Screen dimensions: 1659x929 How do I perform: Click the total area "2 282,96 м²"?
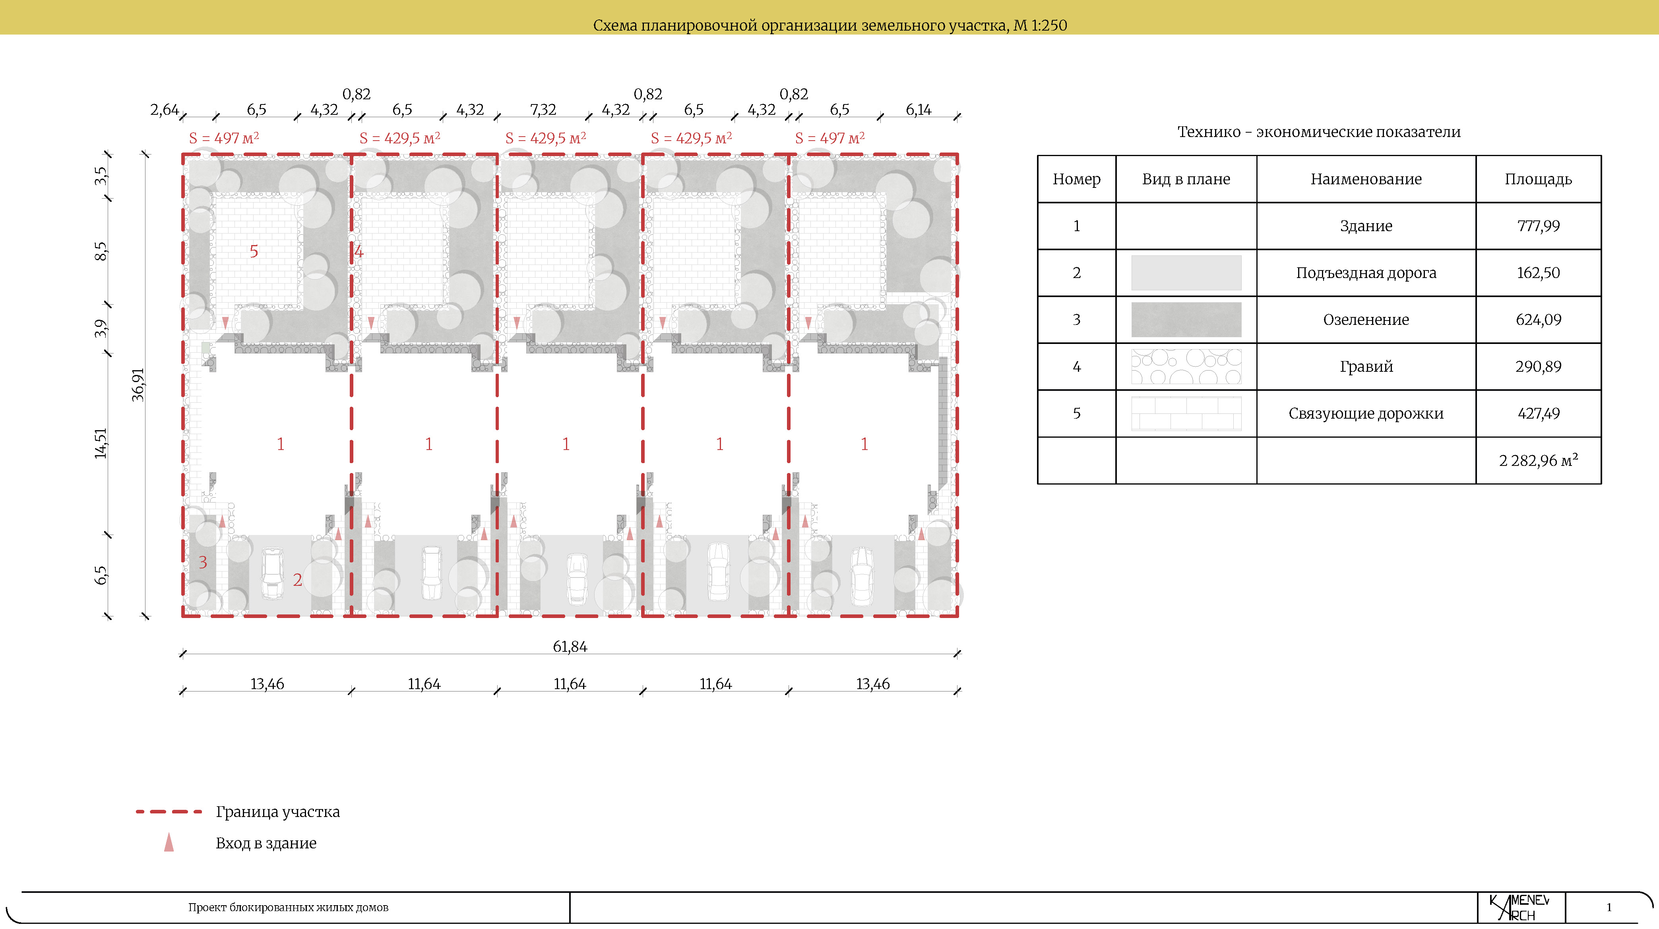1538,460
